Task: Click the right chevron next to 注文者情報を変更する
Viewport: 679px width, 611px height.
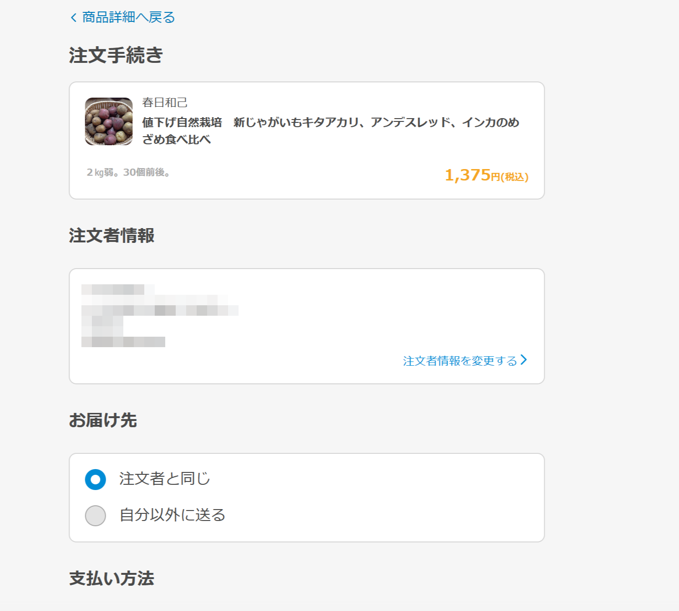Action: [524, 360]
